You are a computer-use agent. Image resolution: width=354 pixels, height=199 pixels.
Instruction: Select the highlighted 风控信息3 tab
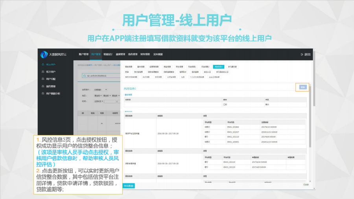click(x=218, y=67)
